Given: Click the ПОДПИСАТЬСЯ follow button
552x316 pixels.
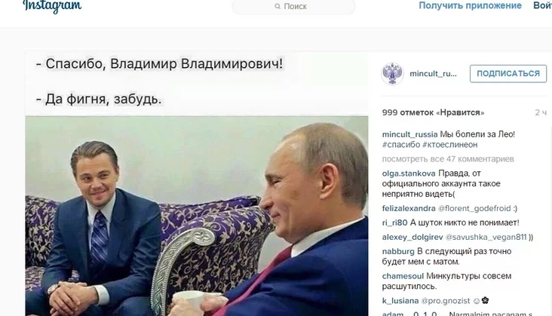Looking at the screenshot, I should [x=508, y=74].
